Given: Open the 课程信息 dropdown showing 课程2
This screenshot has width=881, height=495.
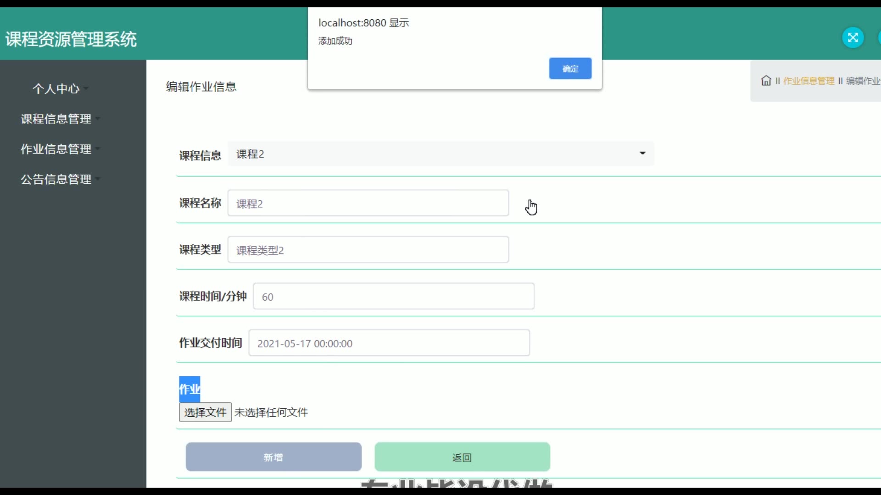Looking at the screenshot, I should [440, 154].
